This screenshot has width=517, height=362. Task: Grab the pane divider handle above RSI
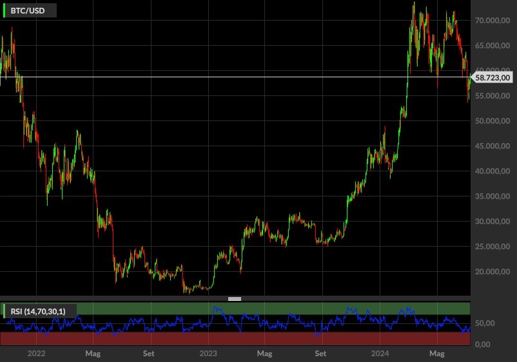(235, 299)
